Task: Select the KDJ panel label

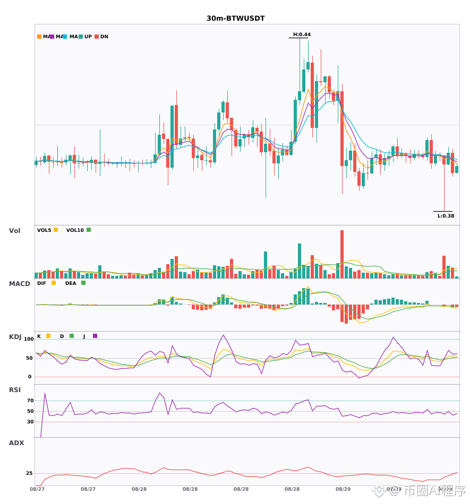Action: 15,337
